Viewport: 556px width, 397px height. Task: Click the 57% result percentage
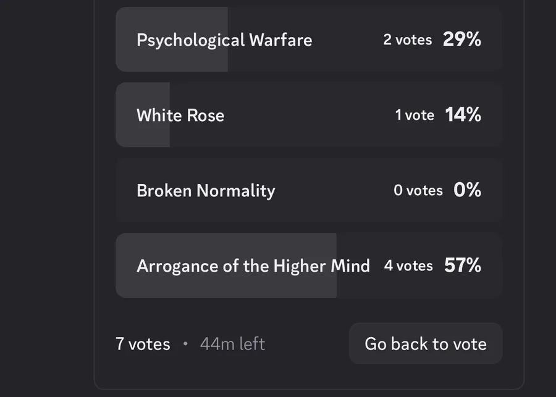[x=462, y=266]
